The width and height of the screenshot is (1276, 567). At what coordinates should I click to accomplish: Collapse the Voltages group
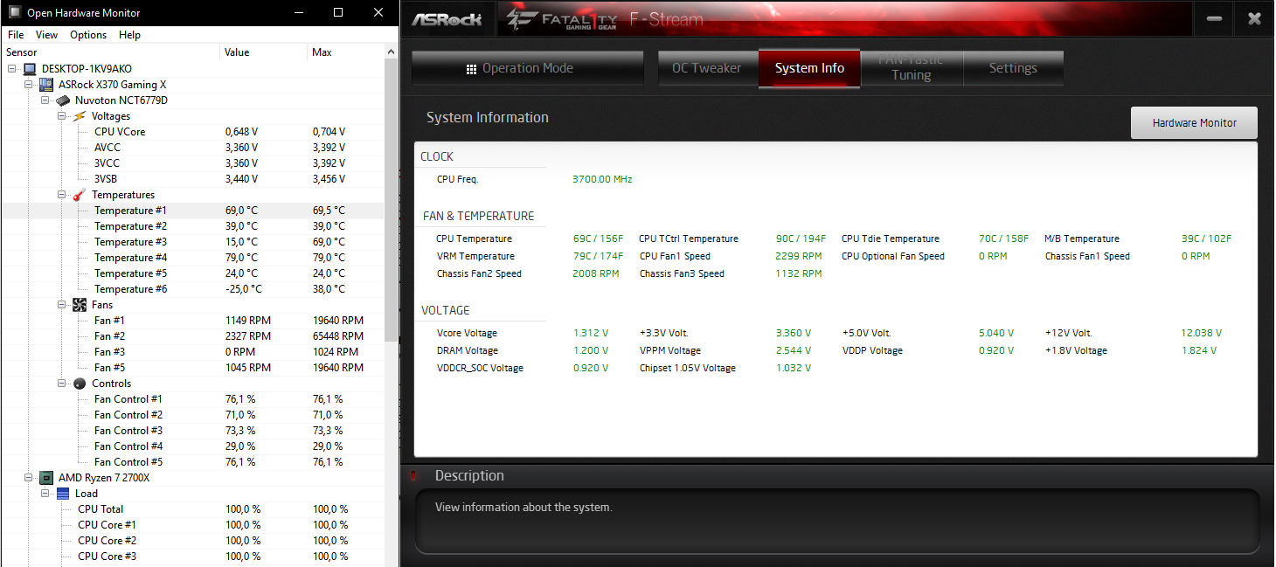[x=62, y=116]
